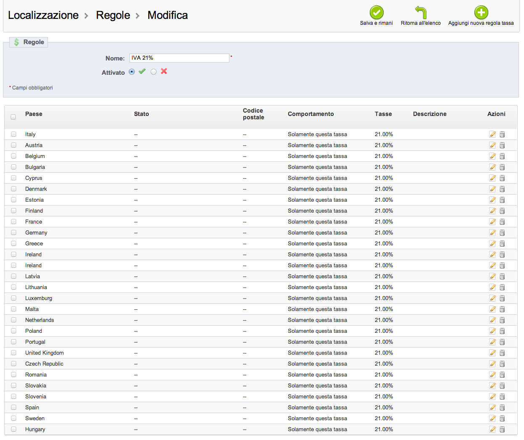Edit the Austria rule pencil icon
The image size is (524, 440).
tap(492, 145)
